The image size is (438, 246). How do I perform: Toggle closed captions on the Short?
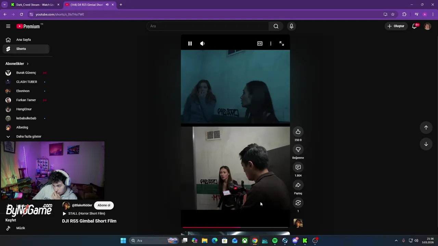tap(260, 43)
